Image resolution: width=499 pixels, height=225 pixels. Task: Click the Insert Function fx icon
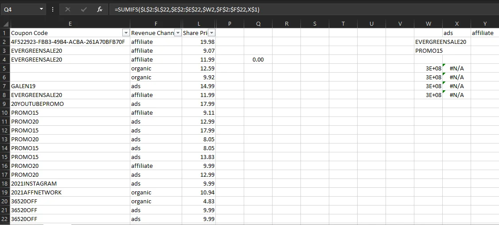tap(100, 9)
